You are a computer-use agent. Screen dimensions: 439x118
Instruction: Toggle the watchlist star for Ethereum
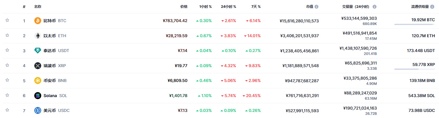(7, 35)
